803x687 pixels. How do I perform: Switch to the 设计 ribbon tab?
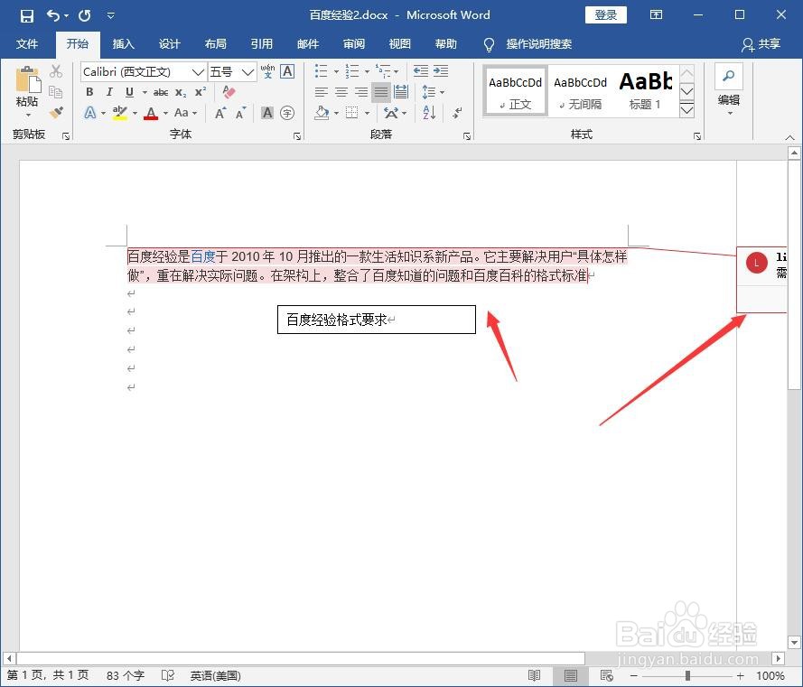[170, 44]
